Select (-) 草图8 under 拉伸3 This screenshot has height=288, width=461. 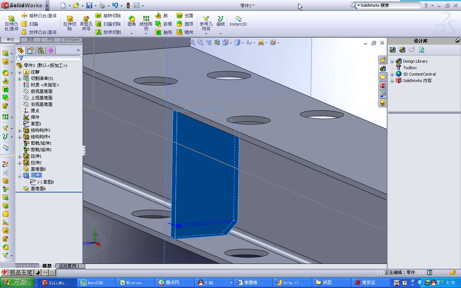pos(45,182)
